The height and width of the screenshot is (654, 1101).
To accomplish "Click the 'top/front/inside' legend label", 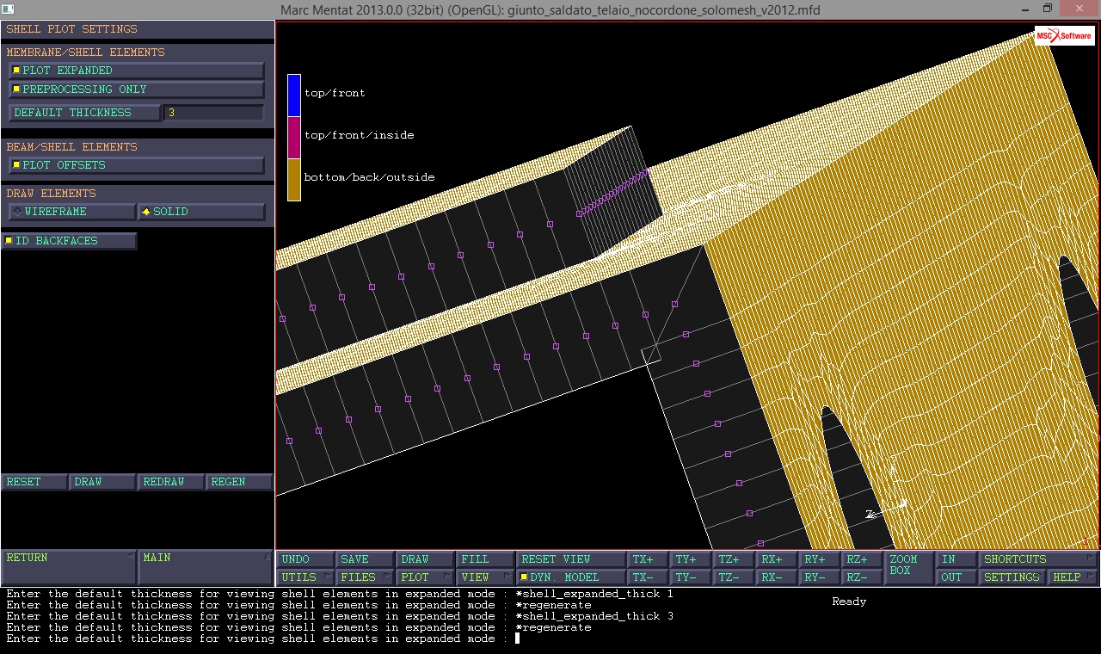I will click(x=359, y=135).
